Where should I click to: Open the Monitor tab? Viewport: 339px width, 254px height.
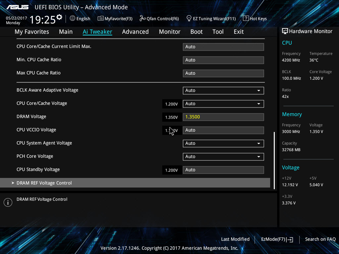170,31
